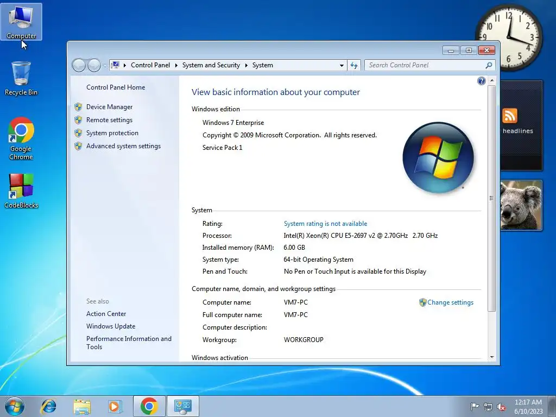Show the taskbar clock and date
Screen dimensions: 556x417
coord(528,406)
